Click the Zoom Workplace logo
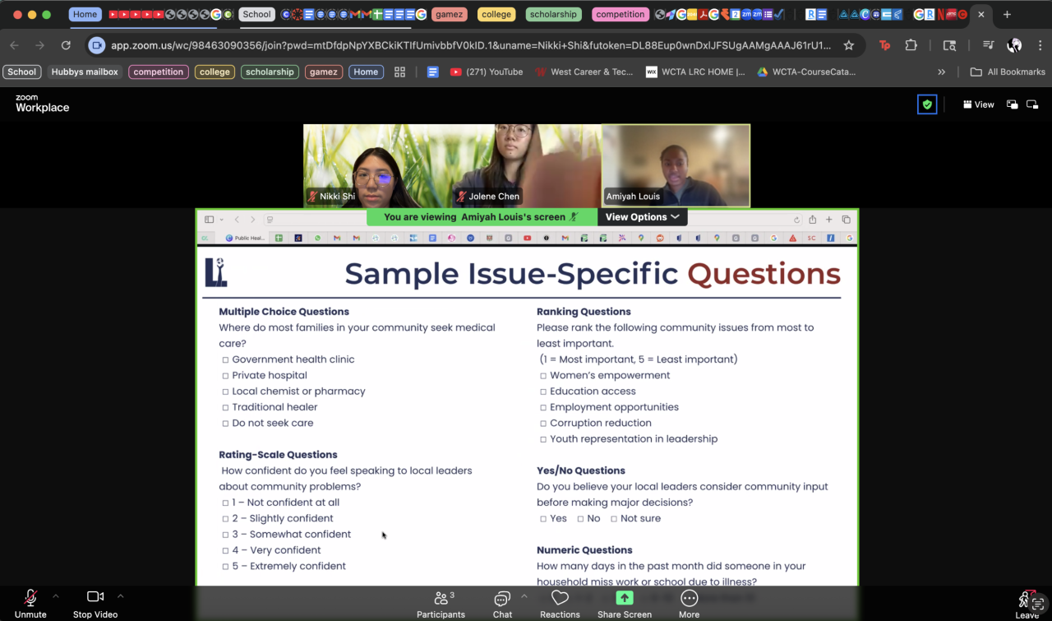Image resolution: width=1052 pixels, height=621 pixels. (x=42, y=104)
